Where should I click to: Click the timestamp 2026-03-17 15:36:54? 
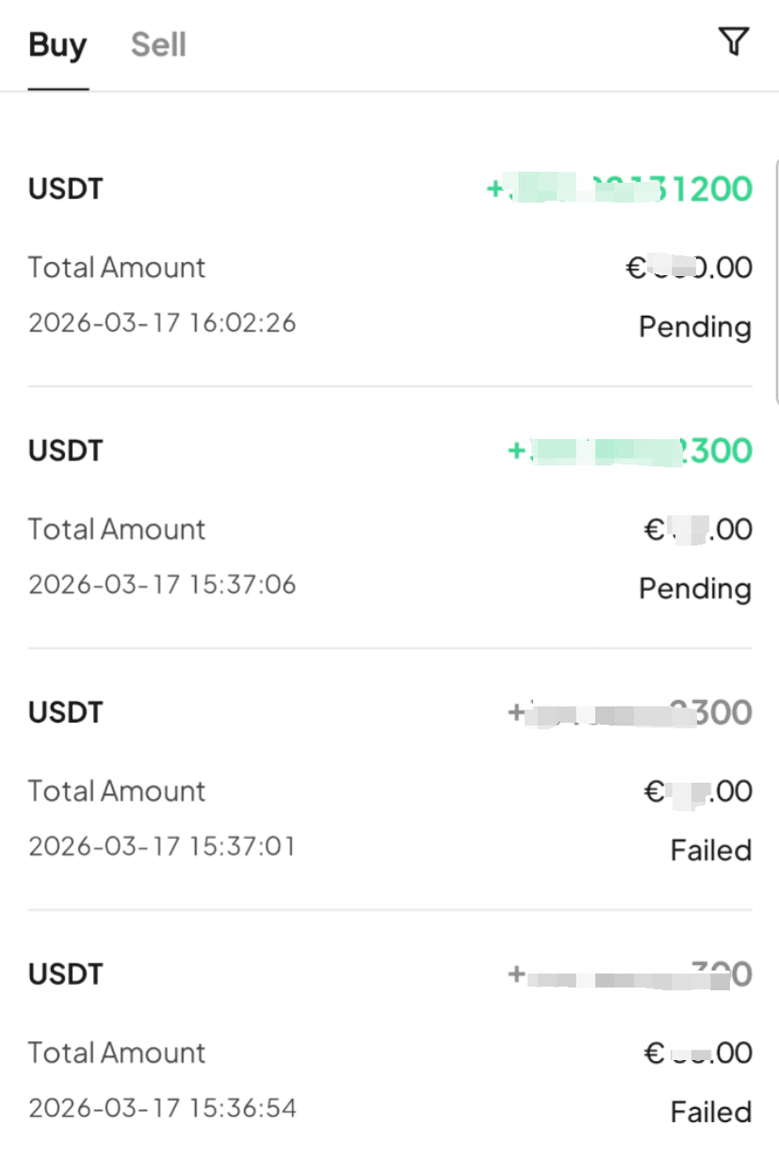(162, 1107)
